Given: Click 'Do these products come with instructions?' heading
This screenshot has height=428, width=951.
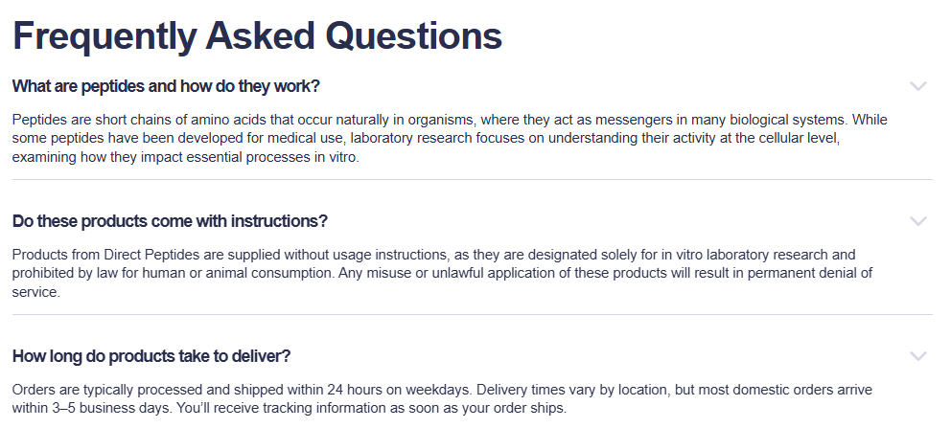Looking at the screenshot, I should (170, 221).
